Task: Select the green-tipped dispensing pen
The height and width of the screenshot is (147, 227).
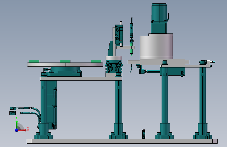Action: pyautogui.click(x=131, y=37)
